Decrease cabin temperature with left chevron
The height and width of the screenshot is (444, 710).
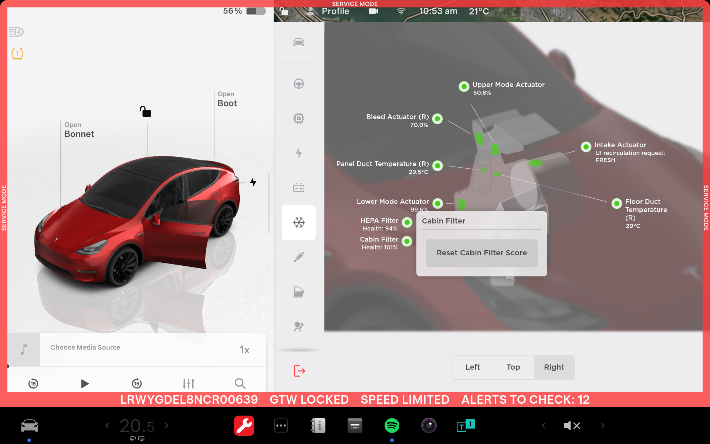(x=107, y=425)
